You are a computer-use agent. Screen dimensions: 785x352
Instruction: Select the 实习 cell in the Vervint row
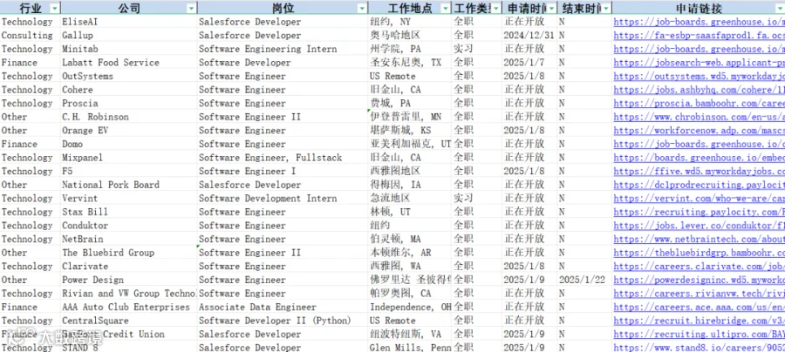pos(477,198)
